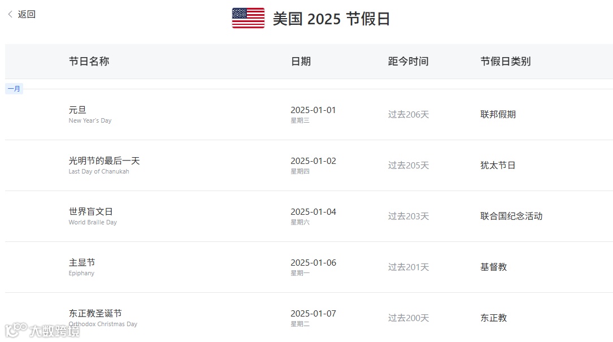Click the 节日名称 column header

[89, 62]
